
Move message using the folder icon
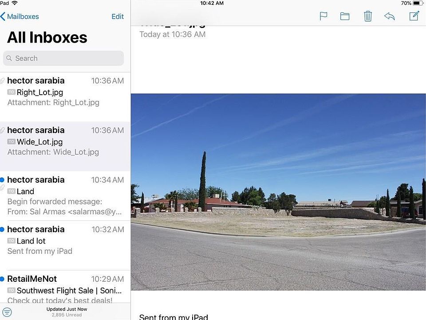point(345,16)
